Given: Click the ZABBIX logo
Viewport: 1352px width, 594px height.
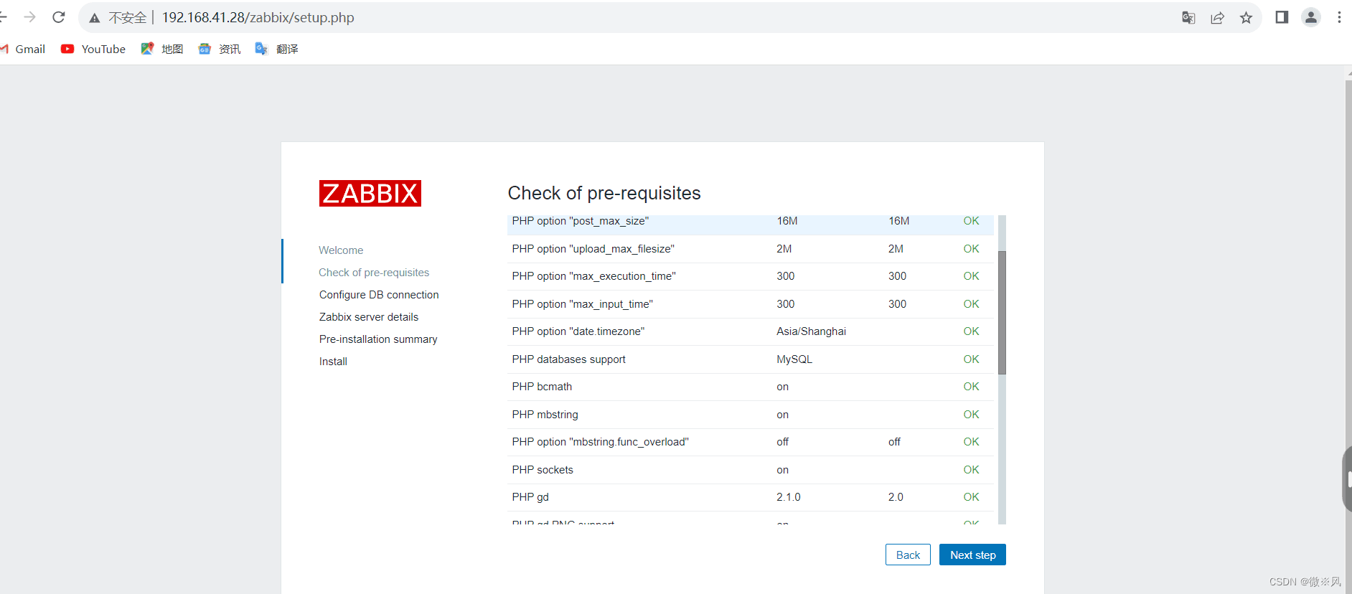Looking at the screenshot, I should pos(370,193).
